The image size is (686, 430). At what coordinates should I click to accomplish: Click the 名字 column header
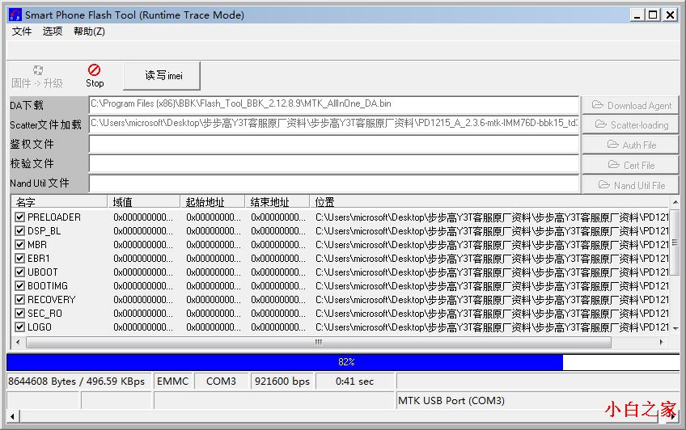coord(59,202)
